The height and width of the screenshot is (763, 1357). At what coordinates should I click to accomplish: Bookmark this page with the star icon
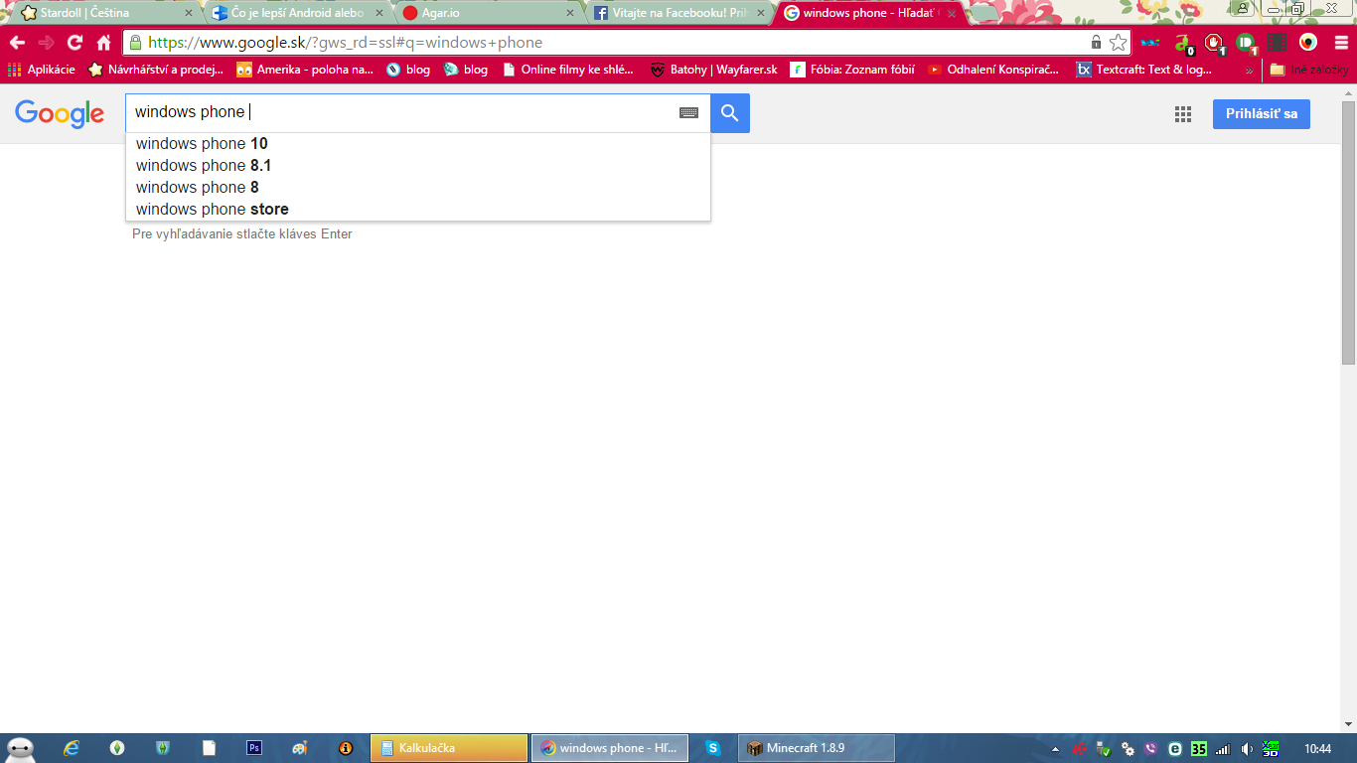coord(1119,43)
